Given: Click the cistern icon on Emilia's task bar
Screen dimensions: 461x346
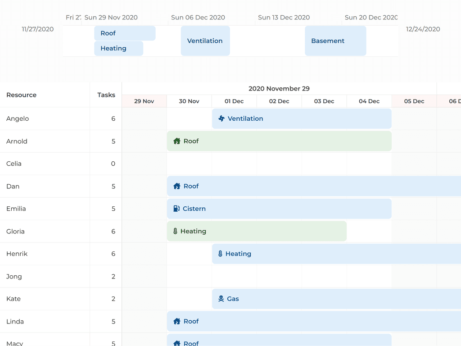Looking at the screenshot, I should tap(176, 209).
